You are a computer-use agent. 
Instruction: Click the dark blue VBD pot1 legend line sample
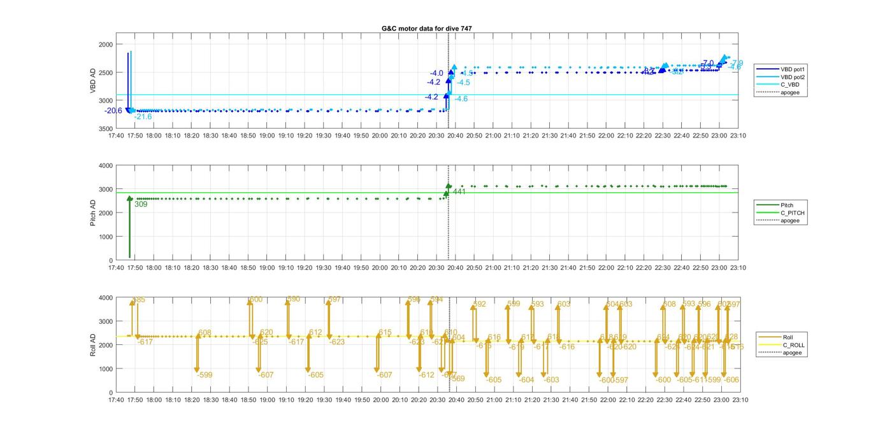tap(767, 69)
